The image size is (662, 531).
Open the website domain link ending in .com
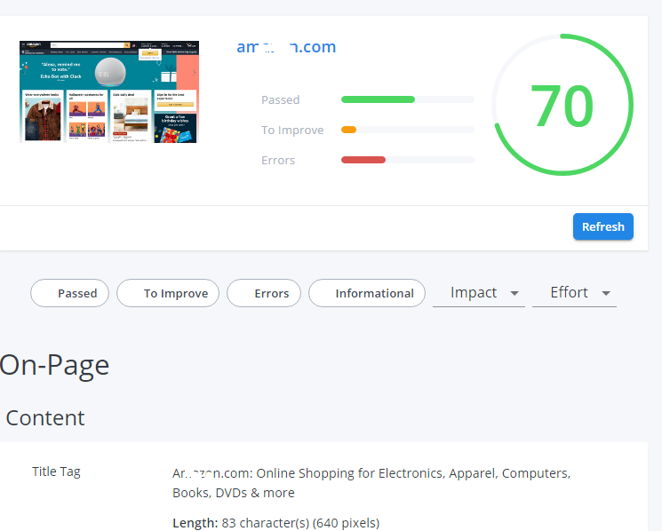[286, 47]
